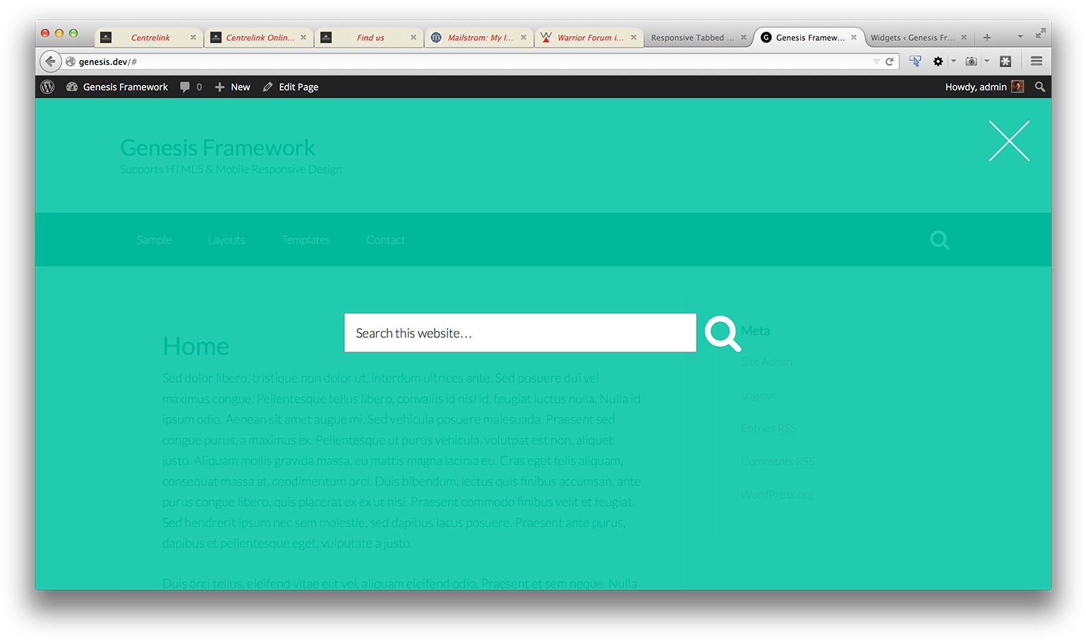Expand the dropdown arrow beside gear icon
The width and height of the screenshot is (1086, 640).
(x=953, y=61)
